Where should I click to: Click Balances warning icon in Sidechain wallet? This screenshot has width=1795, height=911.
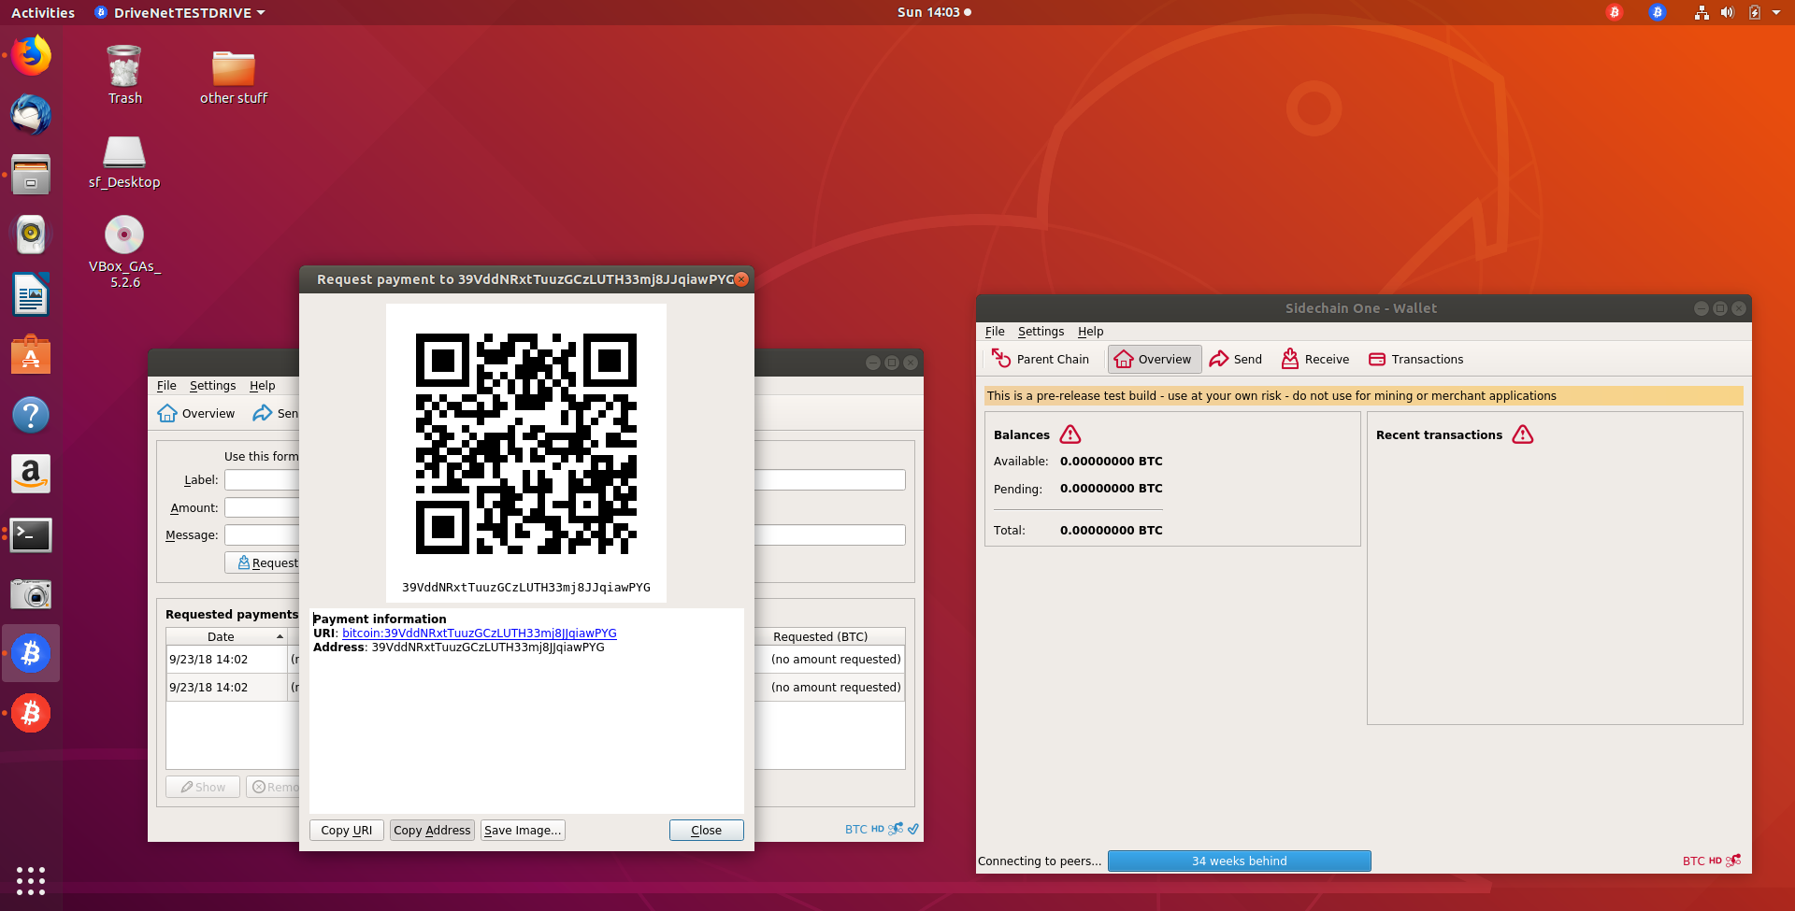click(1070, 434)
